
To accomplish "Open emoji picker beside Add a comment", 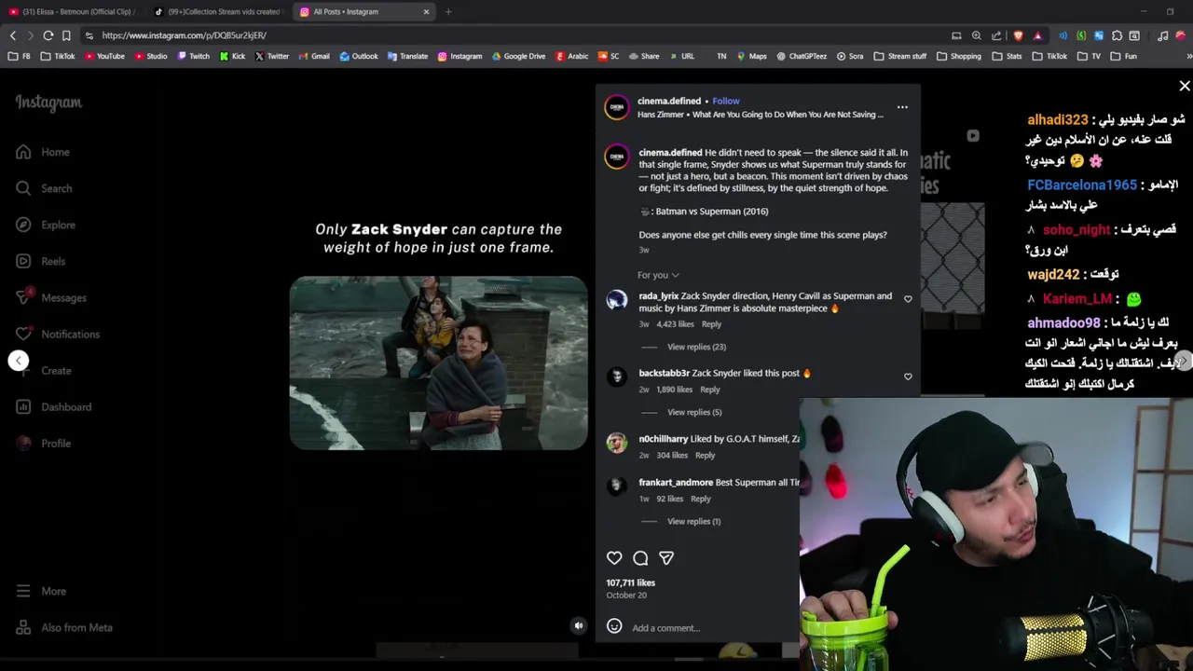I will point(614,626).
